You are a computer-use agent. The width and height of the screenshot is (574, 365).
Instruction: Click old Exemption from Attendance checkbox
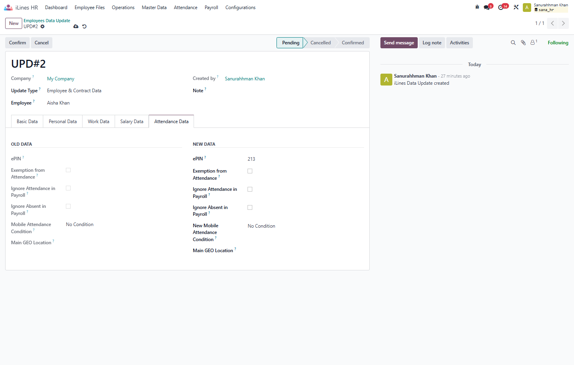tap(68, 170)
